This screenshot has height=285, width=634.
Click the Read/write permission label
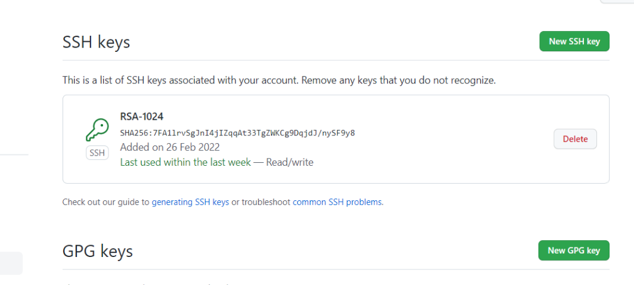tap(290, 162)
